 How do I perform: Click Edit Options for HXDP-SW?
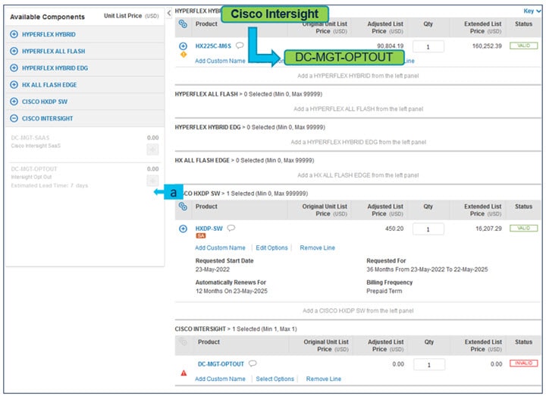(271, 247)
